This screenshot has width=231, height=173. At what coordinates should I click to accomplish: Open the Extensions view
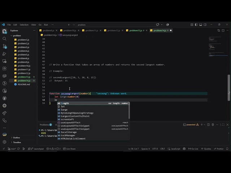(x=4, y=68)
